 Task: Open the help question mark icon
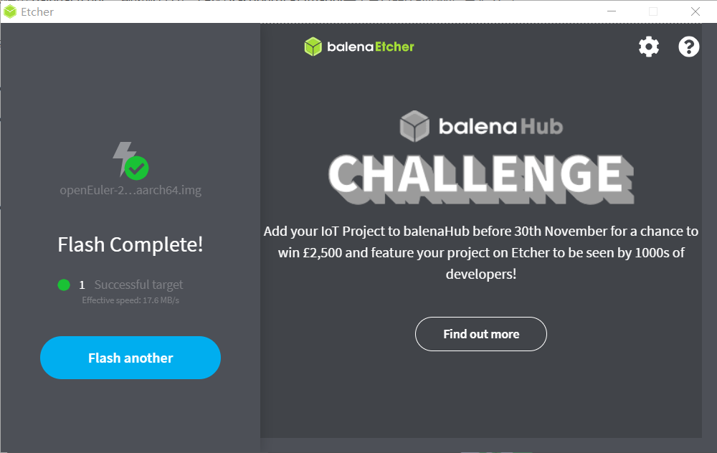click(x=688, y=47)
